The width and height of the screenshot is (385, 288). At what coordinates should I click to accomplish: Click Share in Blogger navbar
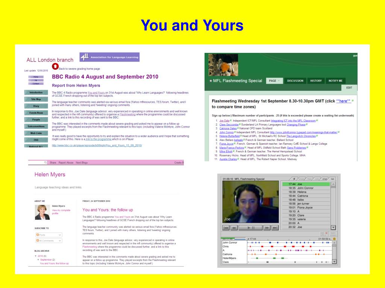click(53, 163)
